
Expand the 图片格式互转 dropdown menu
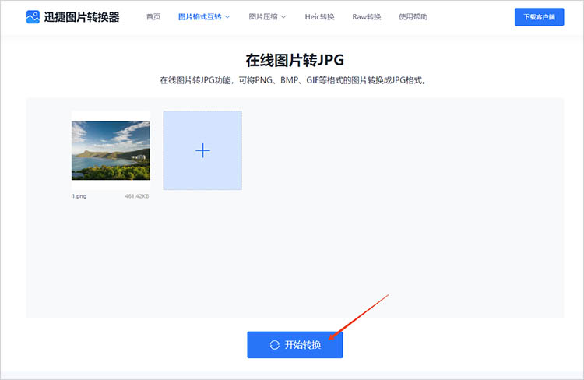point(204,17)
